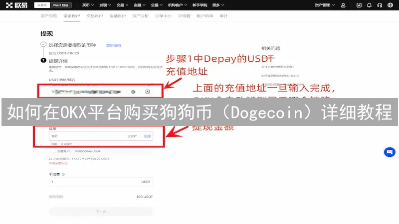Open the user profile icon

pos(343,5)
